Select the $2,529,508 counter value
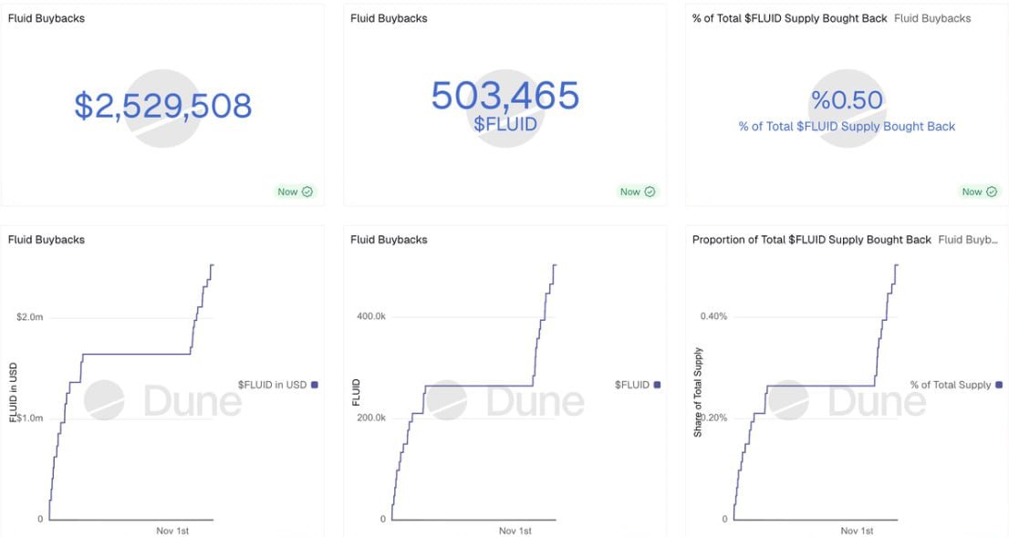Viewport: 1009px width, 537px height. (x=162, y=106)
